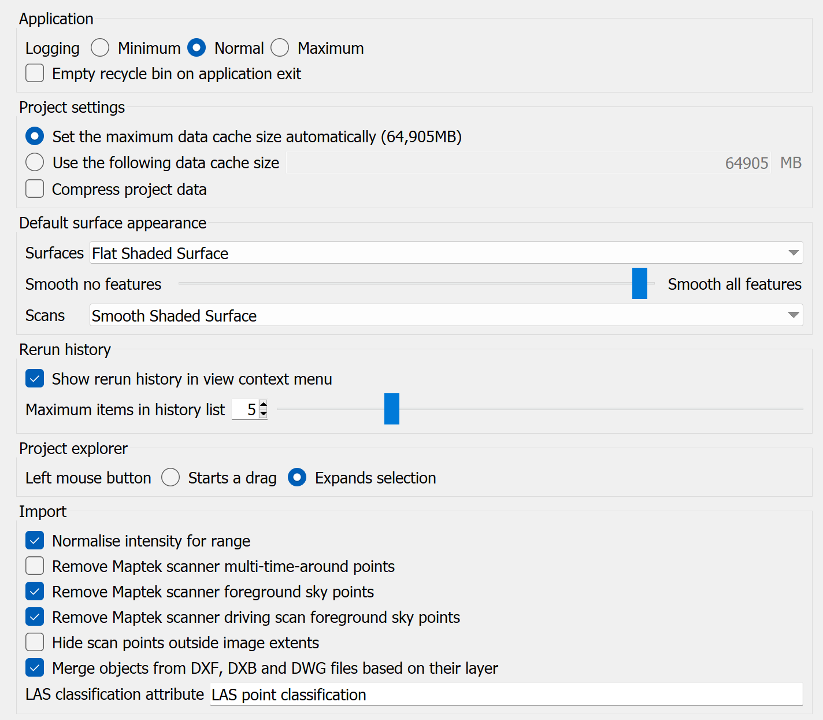The height and width of the screenshot is (720, 823).
Task: Uncheck Remove Maptek scanner foreground sky points
Action: [35, 592]
